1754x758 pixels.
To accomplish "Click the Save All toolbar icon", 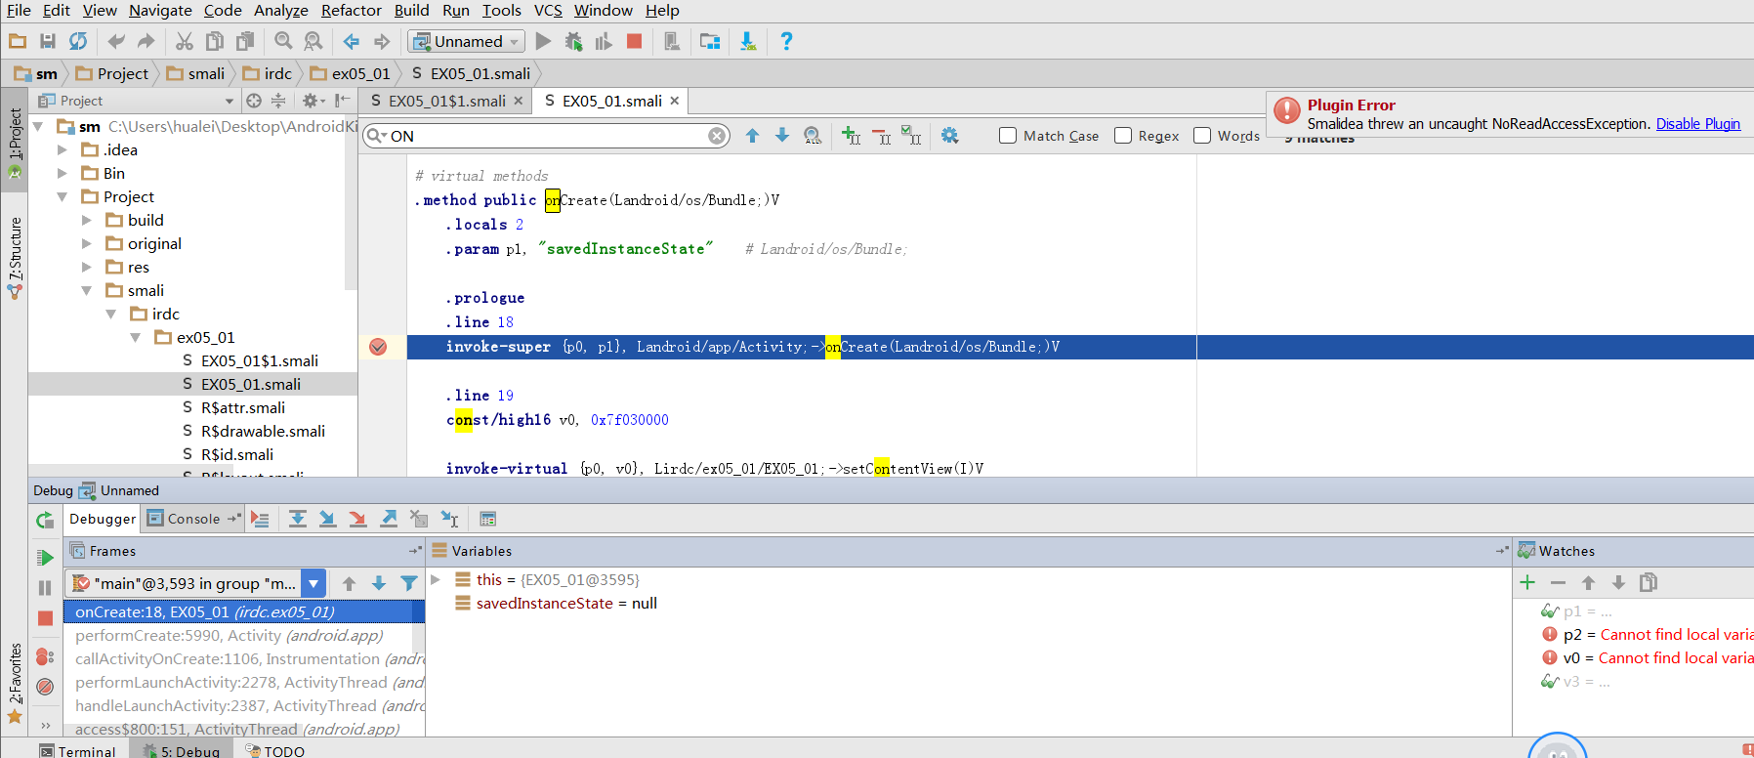I will pyautogui.click(x=48, y=41).
